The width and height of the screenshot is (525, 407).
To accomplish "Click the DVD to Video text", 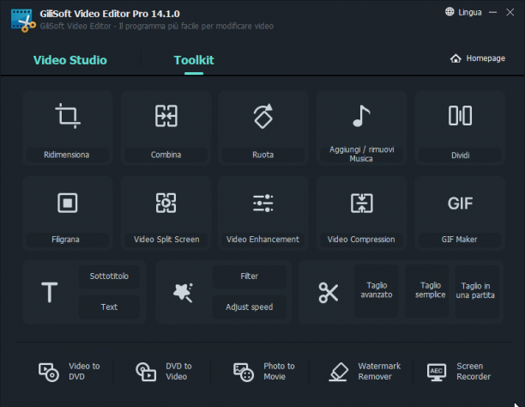I will pyautogui.click(x=178, y=372).
